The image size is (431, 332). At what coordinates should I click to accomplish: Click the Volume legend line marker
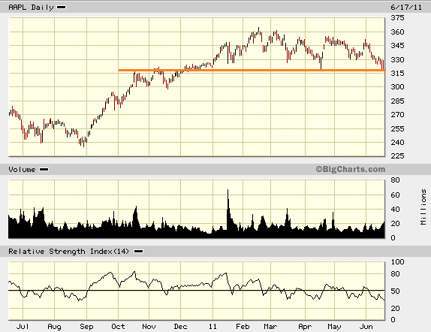coord(44,170)
